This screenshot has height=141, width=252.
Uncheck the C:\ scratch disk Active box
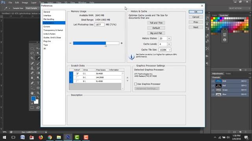[77, 74]
